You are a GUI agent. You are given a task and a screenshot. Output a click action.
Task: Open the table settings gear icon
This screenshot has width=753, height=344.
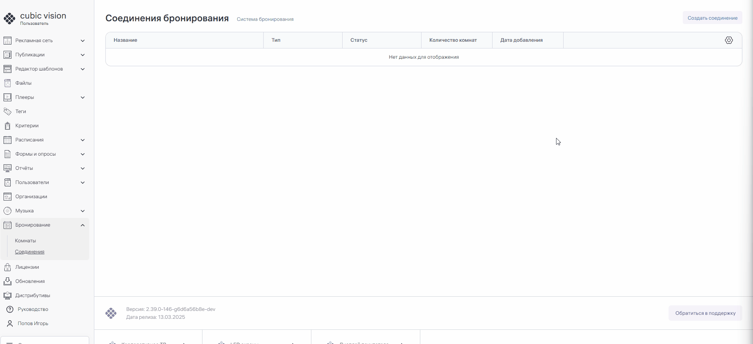click(x=729, y=40)
